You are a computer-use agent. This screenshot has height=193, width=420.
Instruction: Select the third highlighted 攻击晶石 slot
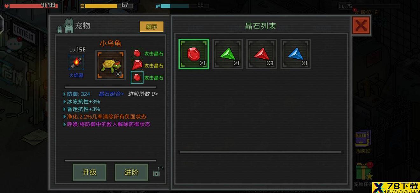pyautogui.click(x=137, y=77)
